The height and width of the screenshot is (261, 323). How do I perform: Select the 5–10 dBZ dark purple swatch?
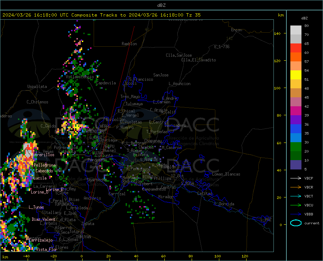pos(296,164)
